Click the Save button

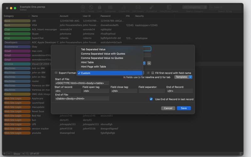coord(184,108)
